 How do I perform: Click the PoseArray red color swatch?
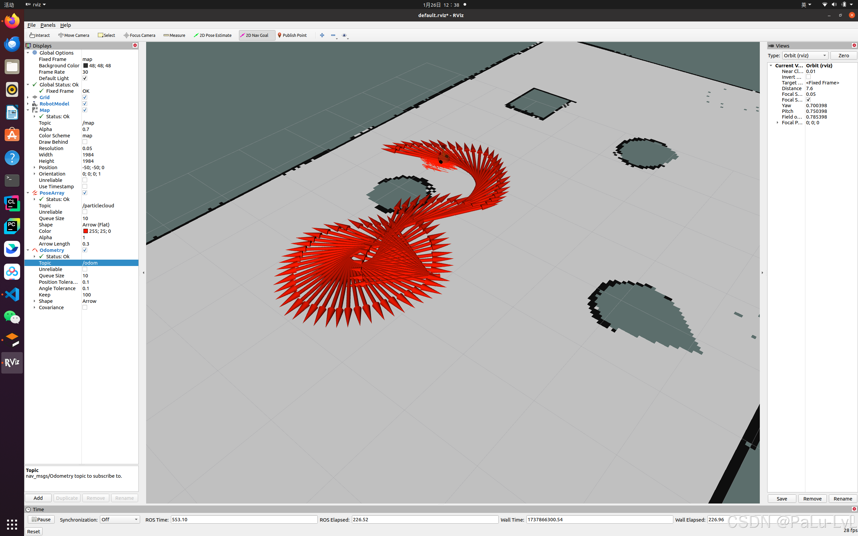(85, 231)
